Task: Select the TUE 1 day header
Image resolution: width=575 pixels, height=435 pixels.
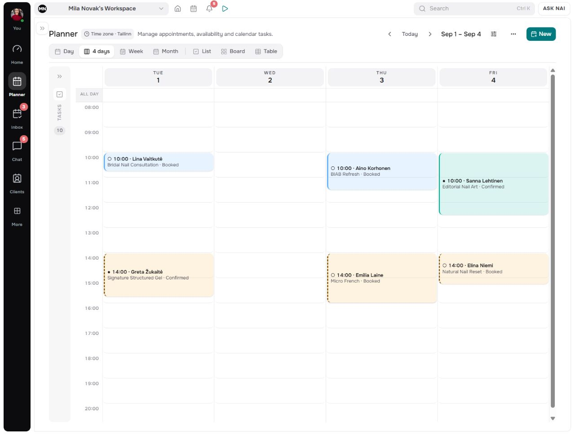Action: (158, 77)
